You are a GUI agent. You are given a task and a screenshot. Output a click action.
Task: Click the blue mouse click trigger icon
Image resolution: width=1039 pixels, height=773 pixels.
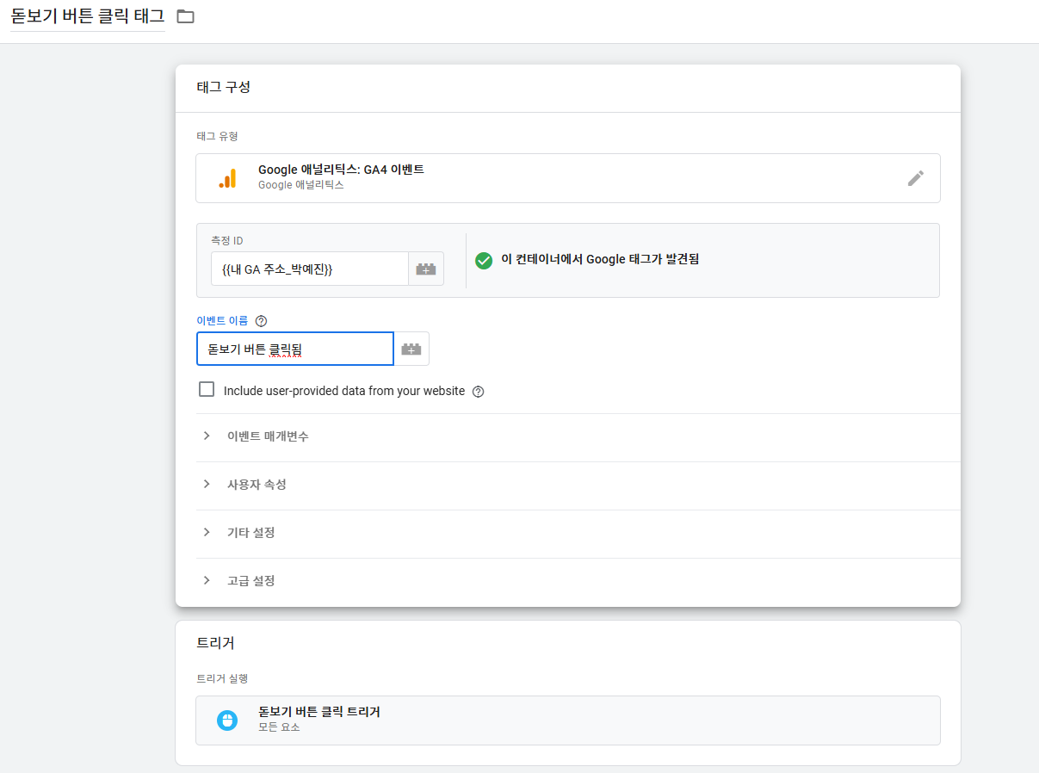point(227,720)
